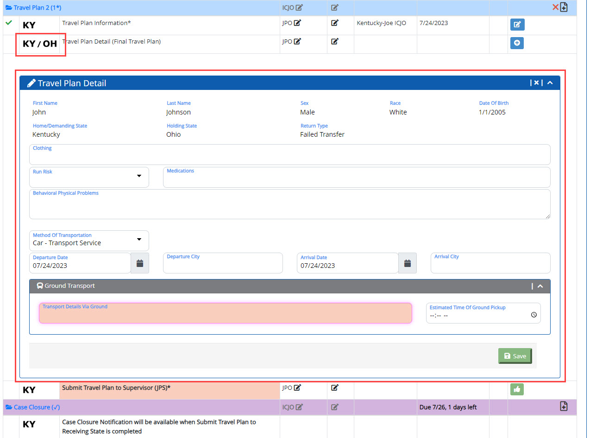This screenshot has height=438, width=590.
Task: Click the second edit icon in Case Closure row
Action: (x=335, y=407)
